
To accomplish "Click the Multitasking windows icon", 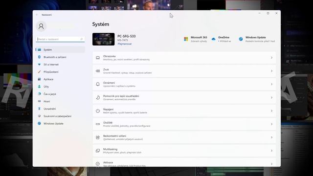I will [98, 151].
